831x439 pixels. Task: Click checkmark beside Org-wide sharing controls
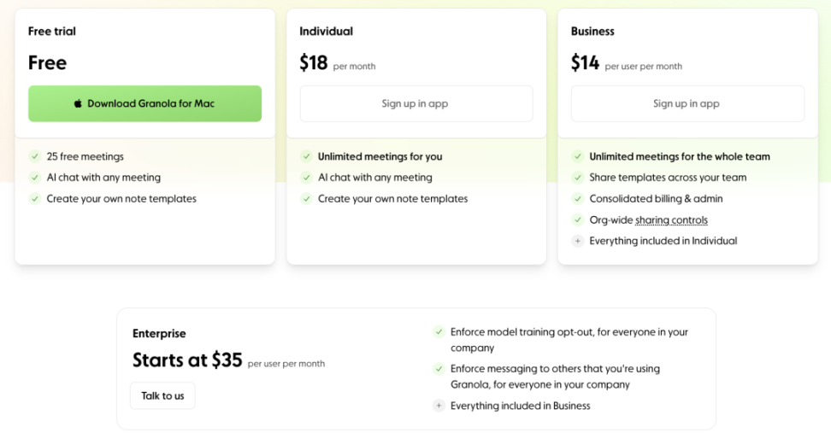coord(578,219)
